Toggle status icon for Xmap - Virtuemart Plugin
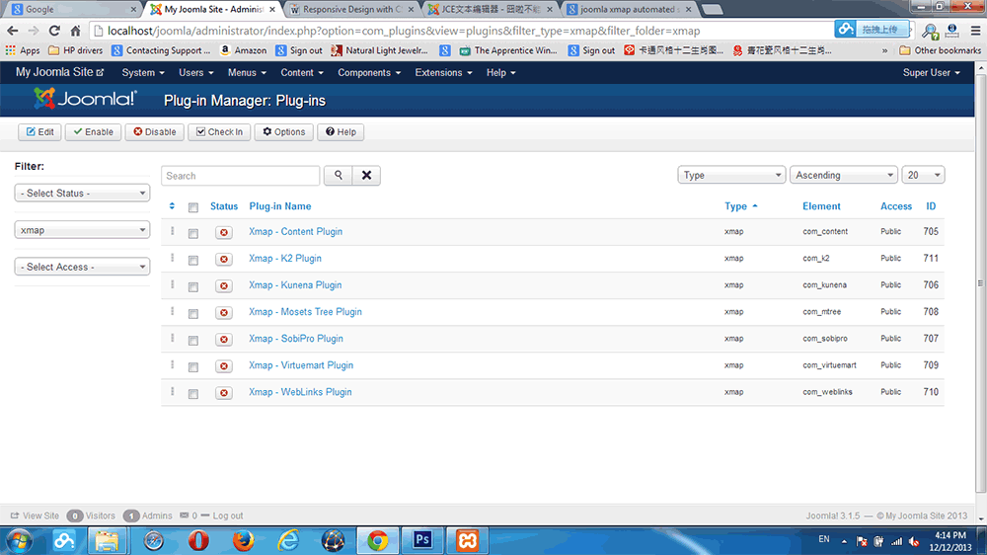 pyautogui.click(x=223, y=366)
